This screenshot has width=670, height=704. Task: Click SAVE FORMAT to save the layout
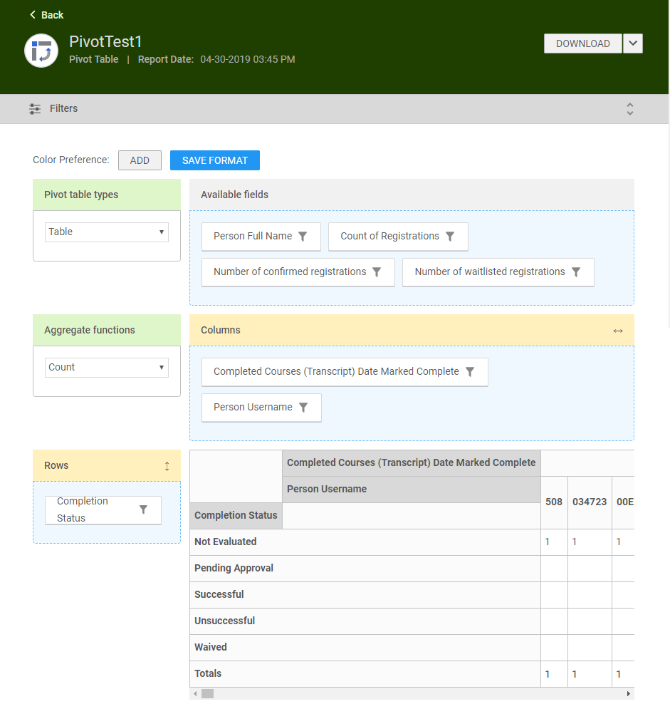214,160
